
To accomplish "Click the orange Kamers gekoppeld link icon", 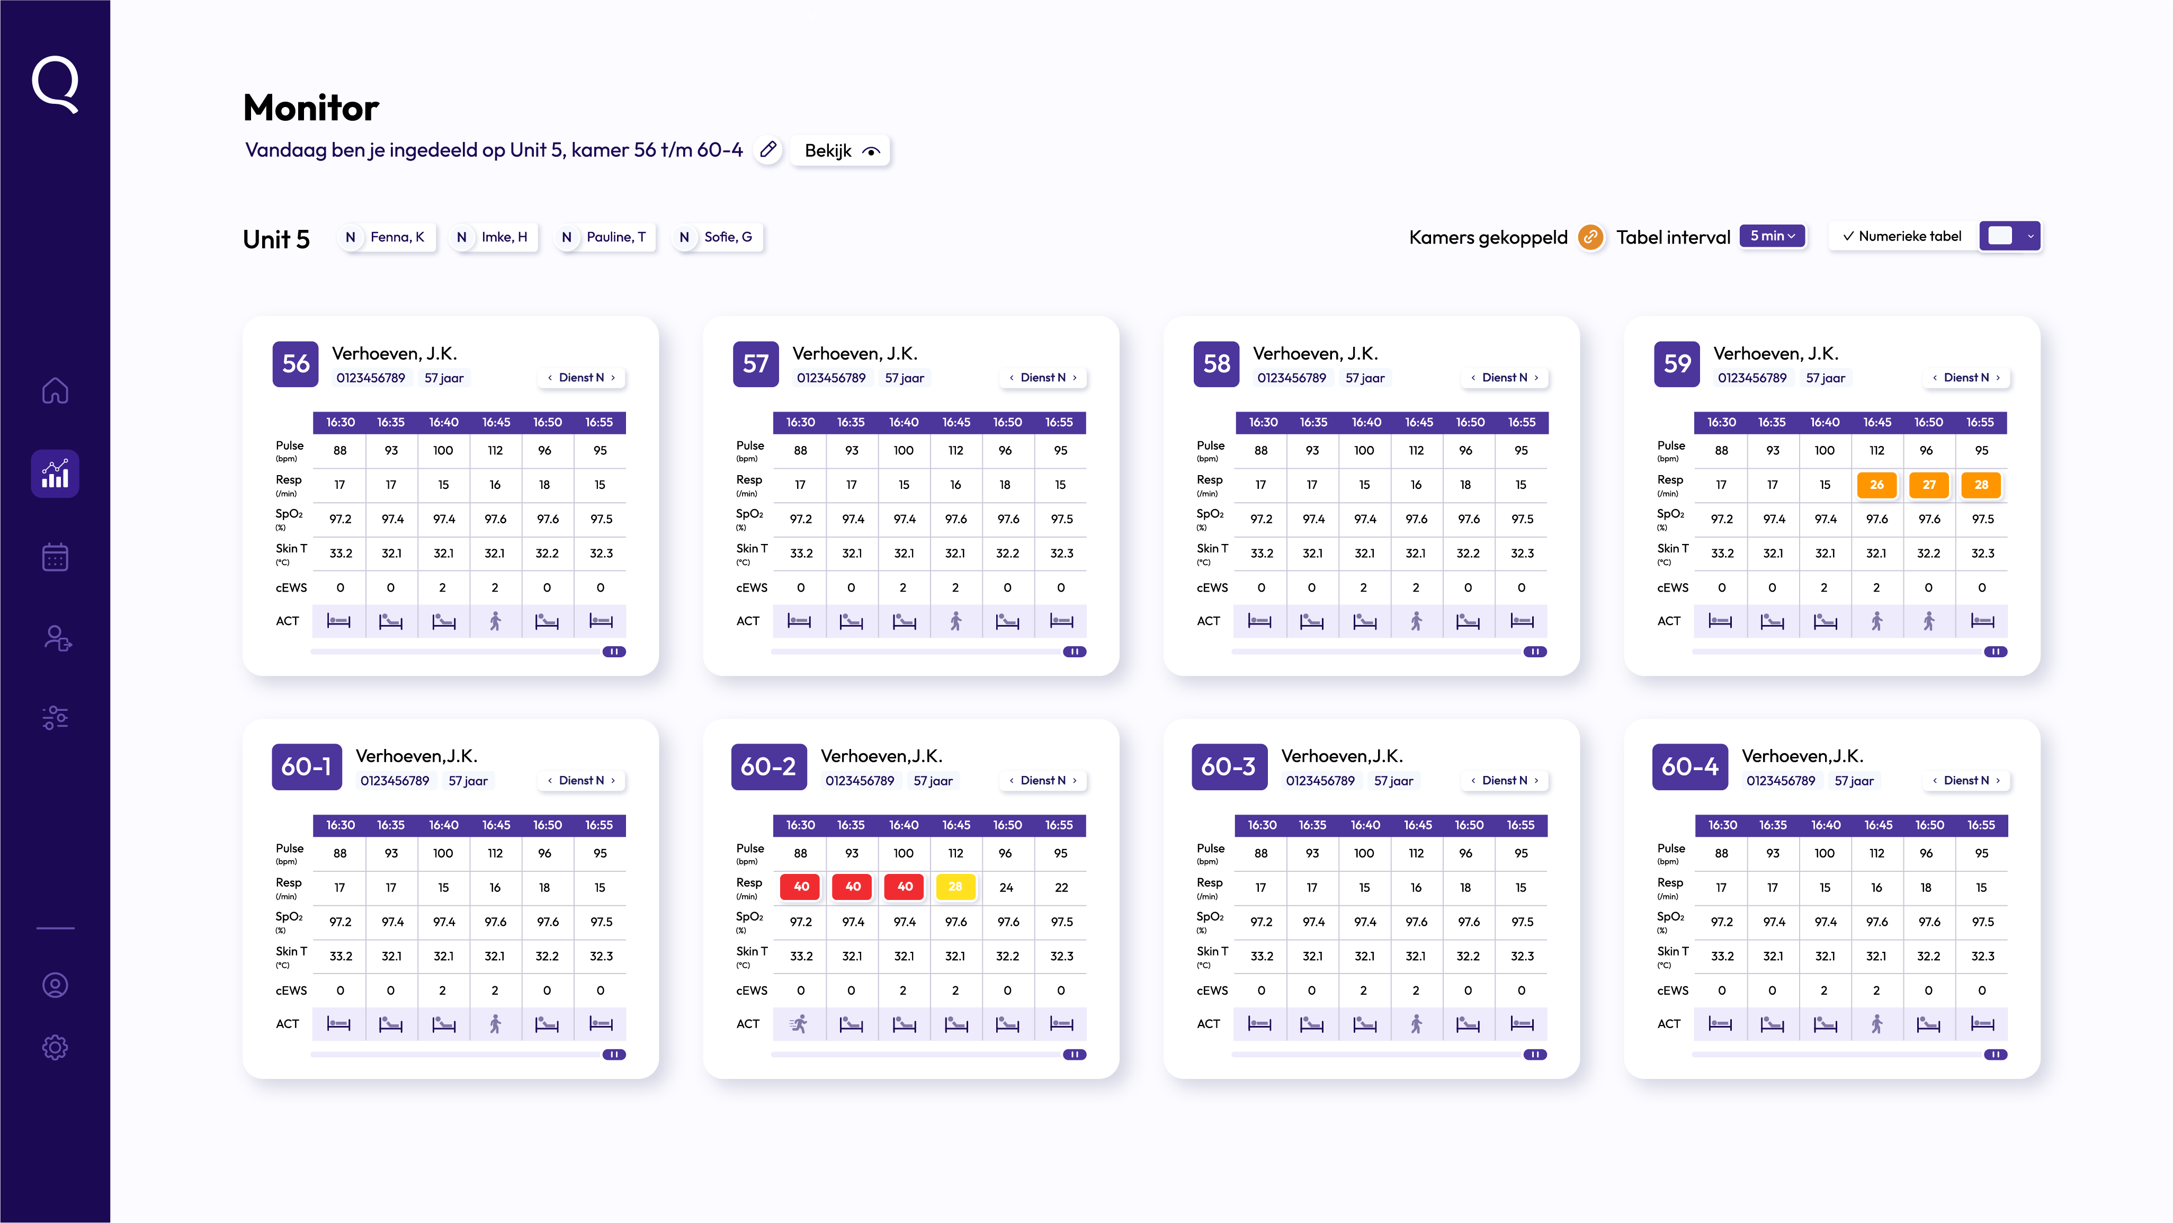I will point(1590,237).
